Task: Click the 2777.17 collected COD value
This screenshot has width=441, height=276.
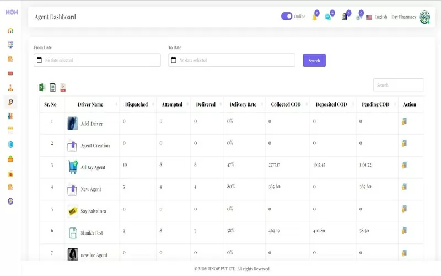Action: point(274,165)
